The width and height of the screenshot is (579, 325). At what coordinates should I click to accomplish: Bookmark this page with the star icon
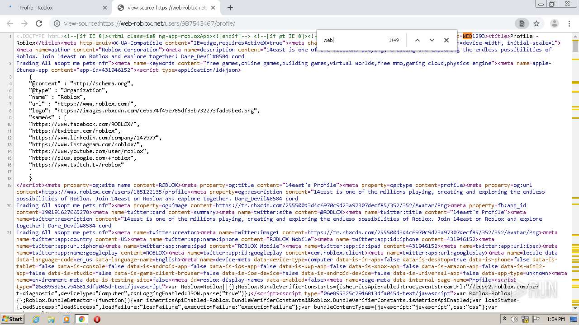[x=536, y=23]
